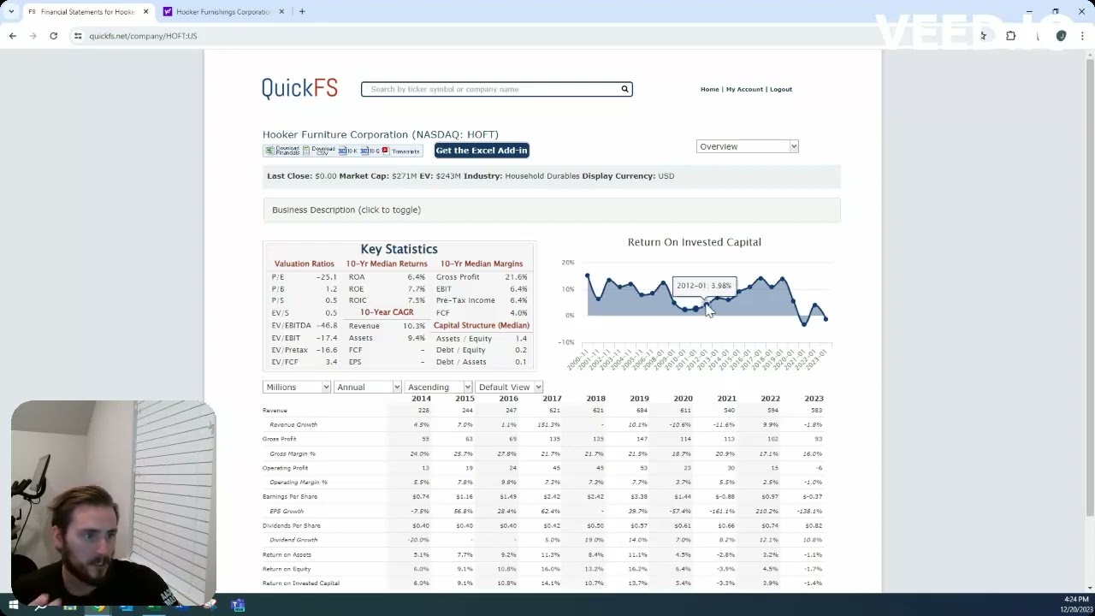Click the 2023 column header
This screenshot has height=616, width=1095.
pos(814,399)
